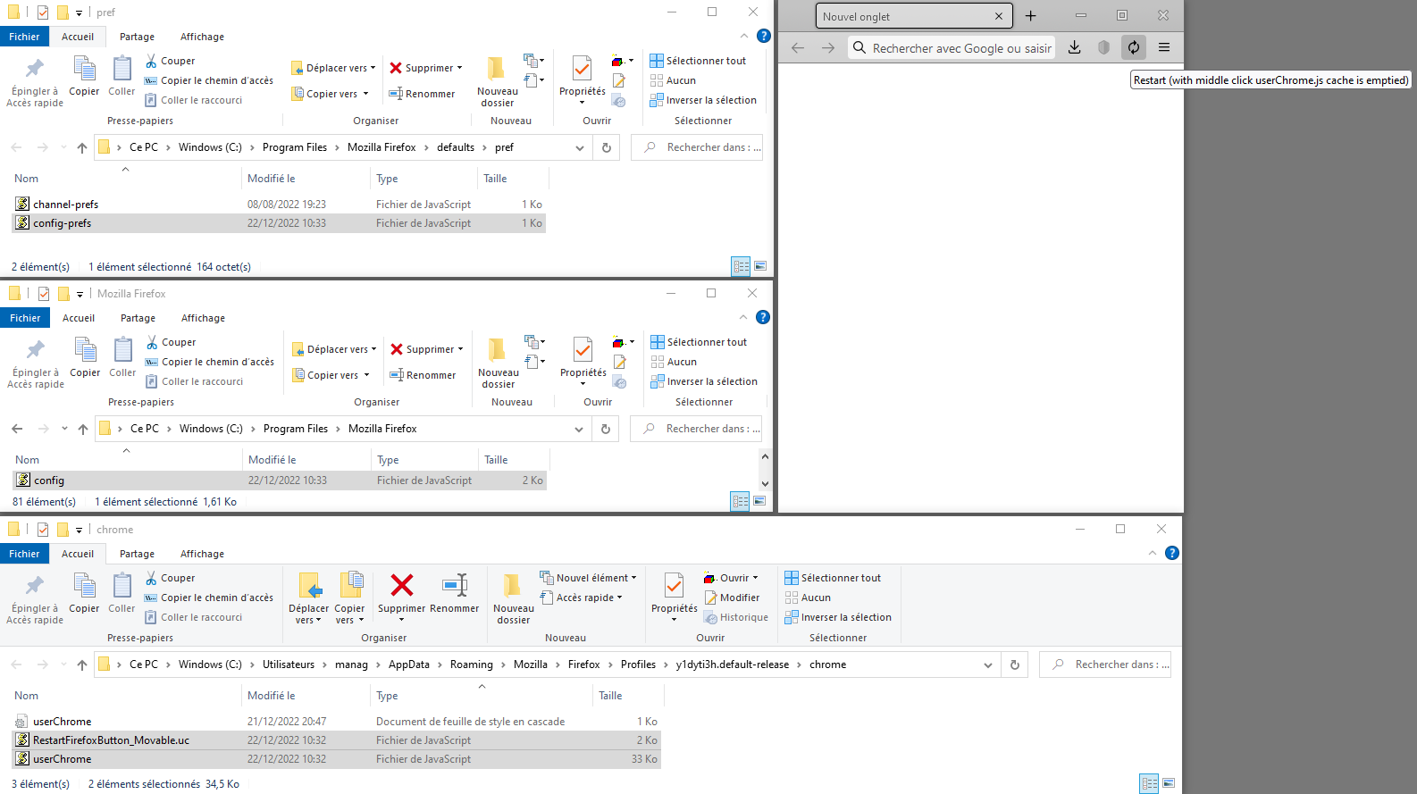Collapse the ribbon in pref window
Viewport: 1417px width, 794px height.
click(x=744, y=36)
